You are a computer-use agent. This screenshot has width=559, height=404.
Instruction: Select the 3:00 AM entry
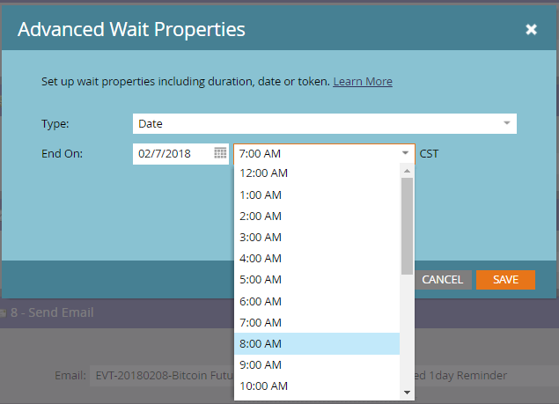click(317, 237)
